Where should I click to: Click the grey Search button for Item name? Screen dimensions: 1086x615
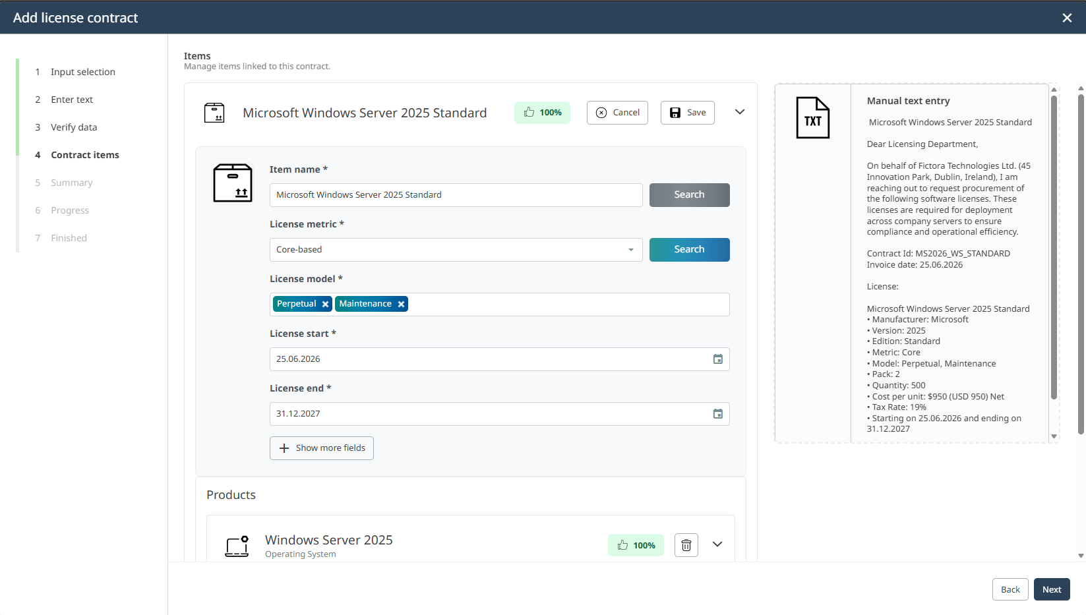point(689,195)
